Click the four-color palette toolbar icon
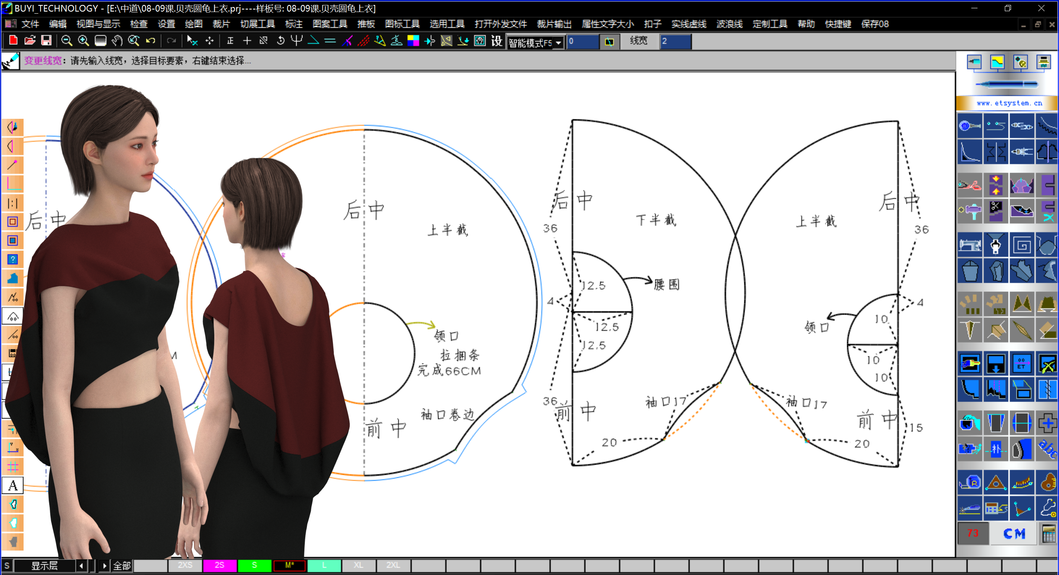Image resolution: width=1059 pixels, height=575 pixels. [x=413, y=41]
